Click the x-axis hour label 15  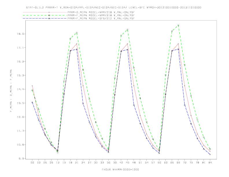[x=64, y=163]
